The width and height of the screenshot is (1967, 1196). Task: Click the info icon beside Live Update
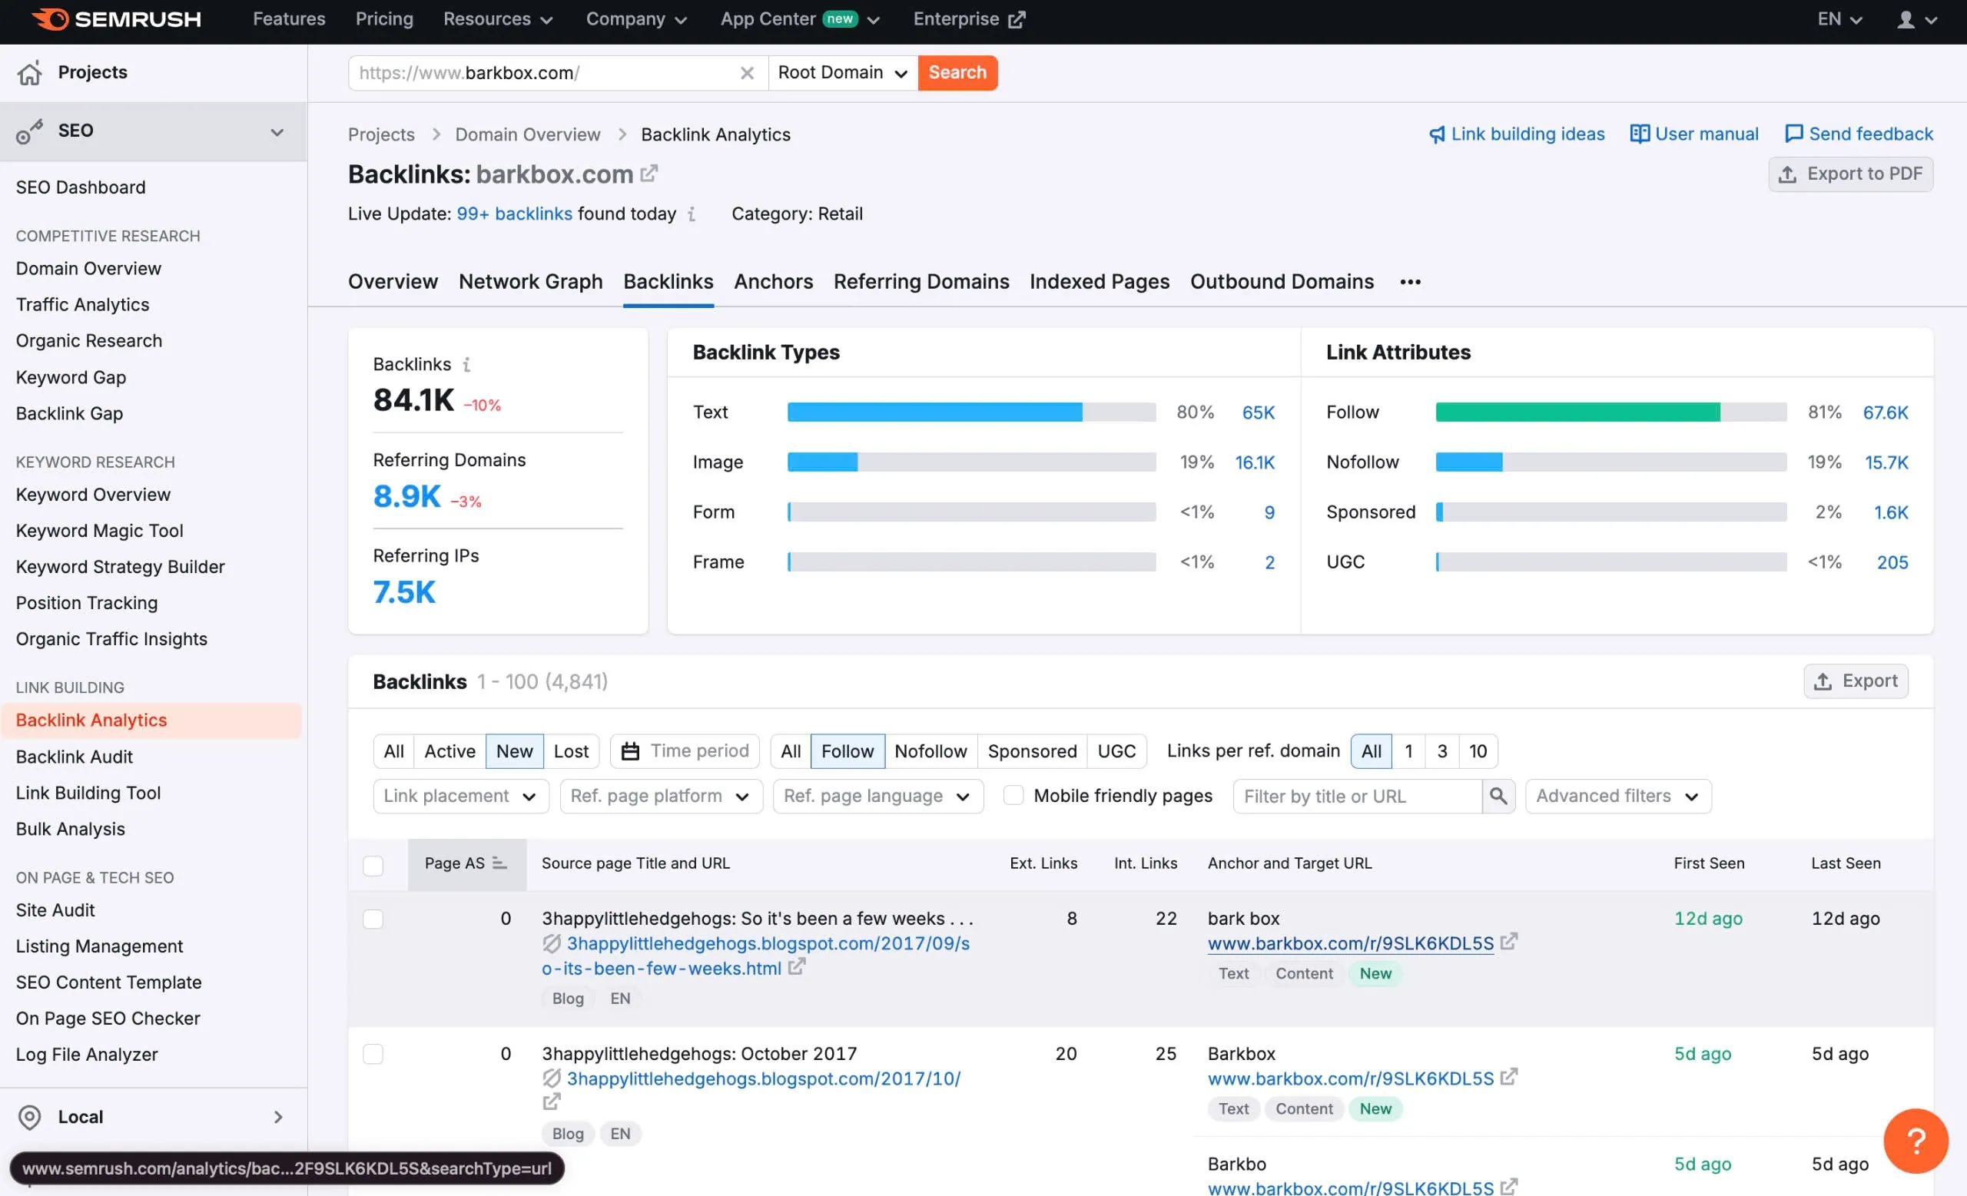pyautogui.click(x=692, y=214)
